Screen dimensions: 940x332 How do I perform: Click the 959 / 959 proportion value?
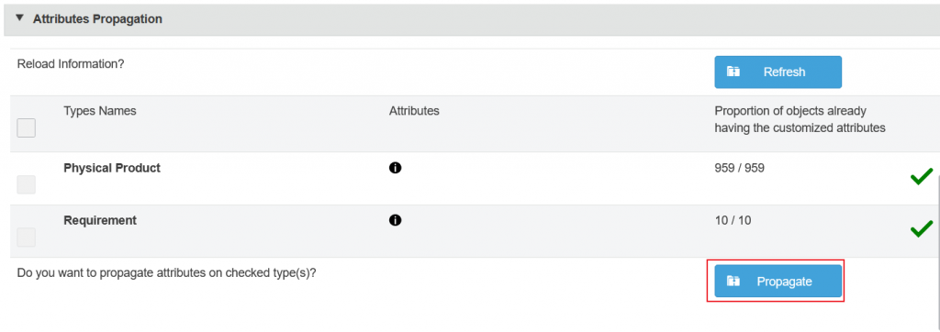(x=740, y=168)
